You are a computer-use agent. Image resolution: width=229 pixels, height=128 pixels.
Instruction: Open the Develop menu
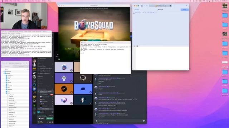pyautogui.click(x=38, y=1)
